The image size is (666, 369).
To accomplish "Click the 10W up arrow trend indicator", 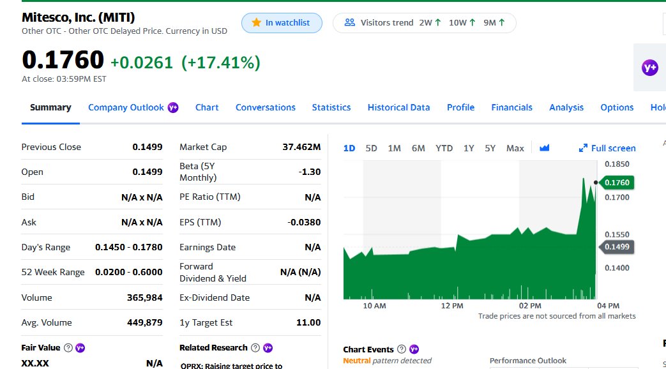I will 473,22.
